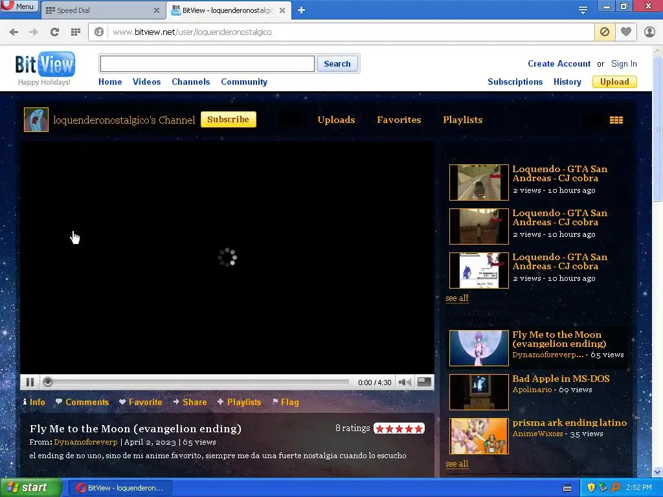Screen dimensions: 663x497
Task: Click the site information globe icon
Action: pos(99,32)
